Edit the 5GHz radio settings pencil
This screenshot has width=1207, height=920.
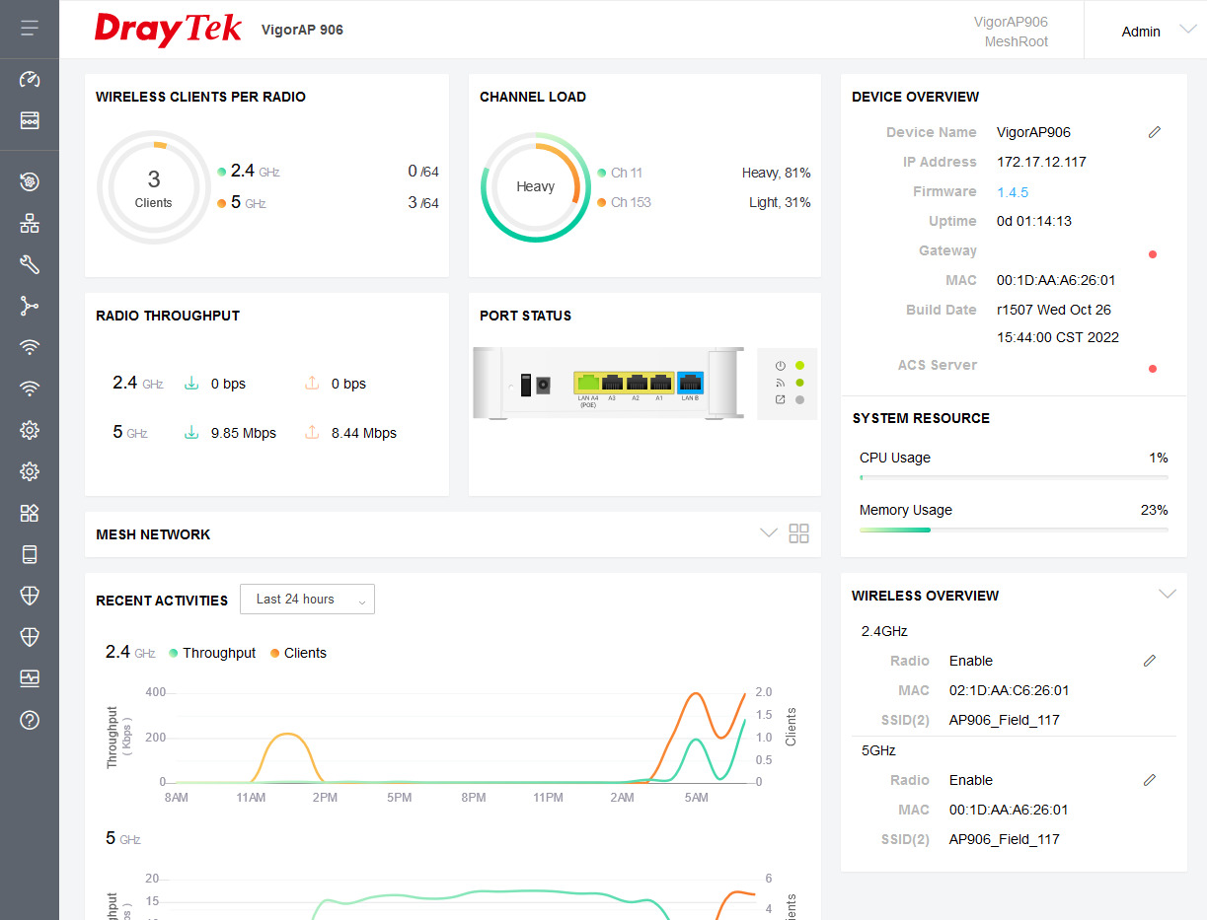pos(1149,780)
